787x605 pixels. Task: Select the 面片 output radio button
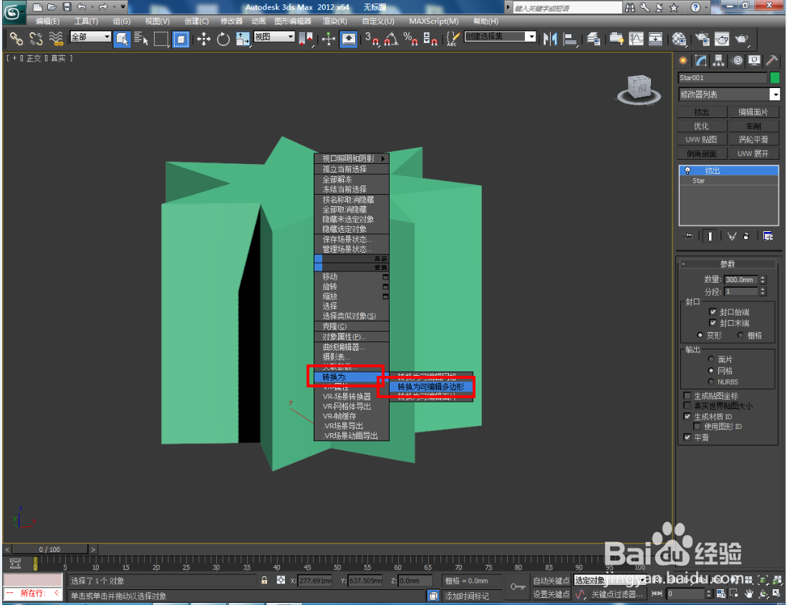click(x=710, y=359)
